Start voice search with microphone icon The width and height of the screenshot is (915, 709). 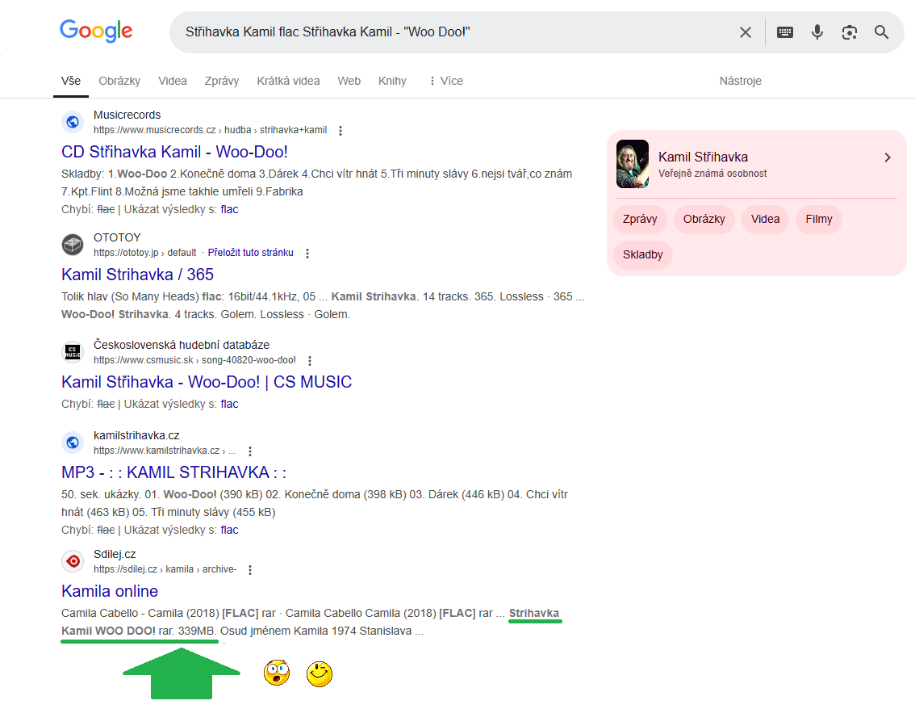point(817,32)
